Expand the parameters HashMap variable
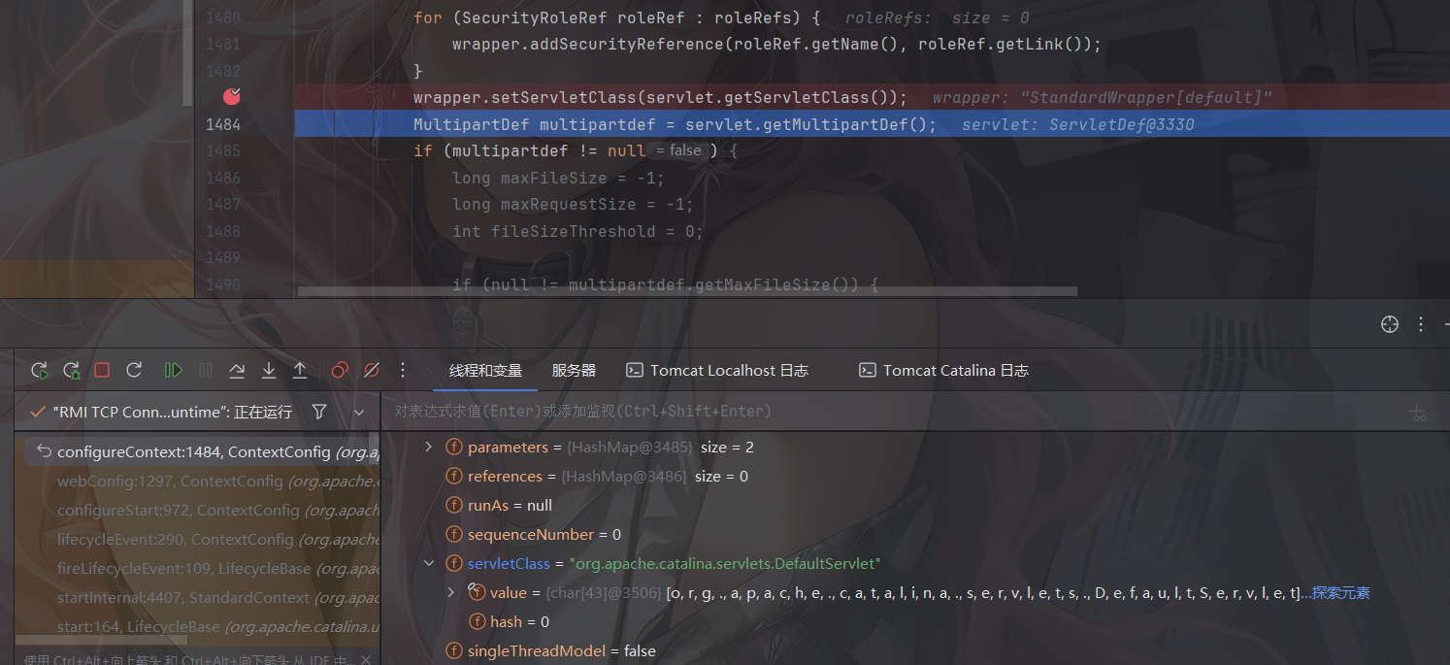 (x=429, y=448)
